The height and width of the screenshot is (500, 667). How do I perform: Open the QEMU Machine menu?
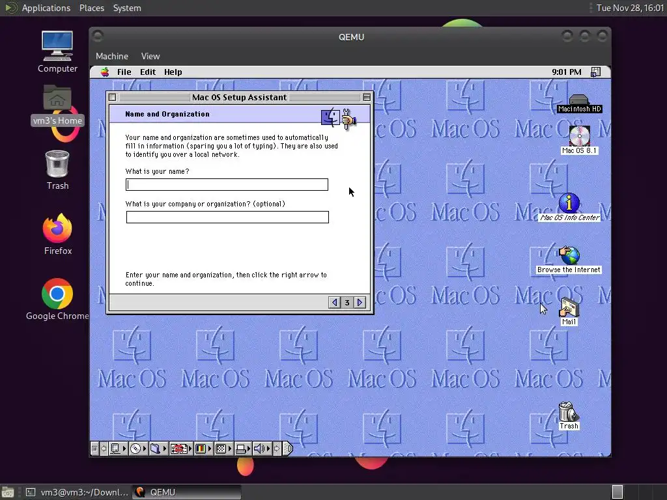pos(112,56)
